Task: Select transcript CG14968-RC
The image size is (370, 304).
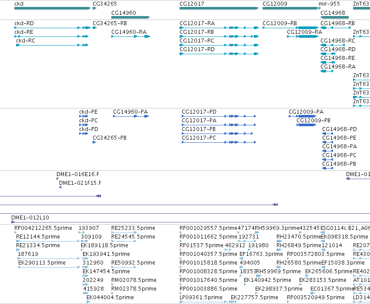Action: (338, 41)
